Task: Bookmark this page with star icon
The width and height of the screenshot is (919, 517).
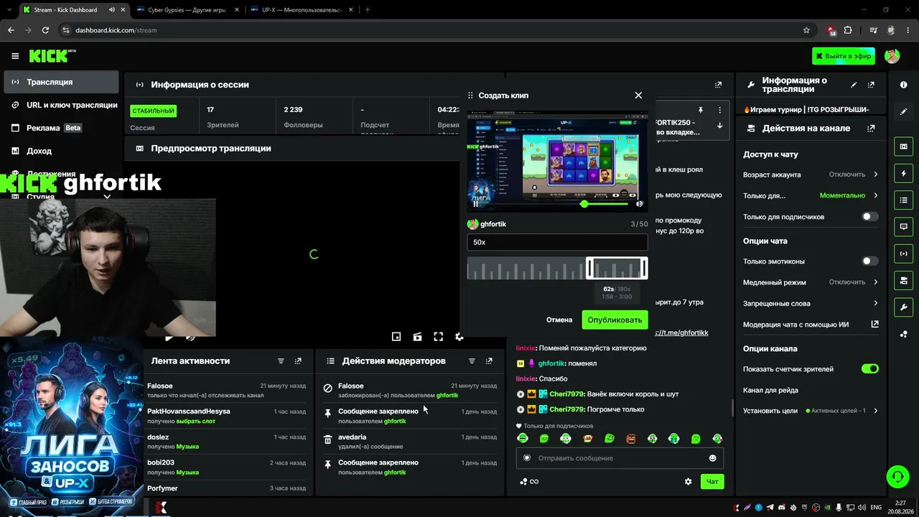Action: point(806,30)
